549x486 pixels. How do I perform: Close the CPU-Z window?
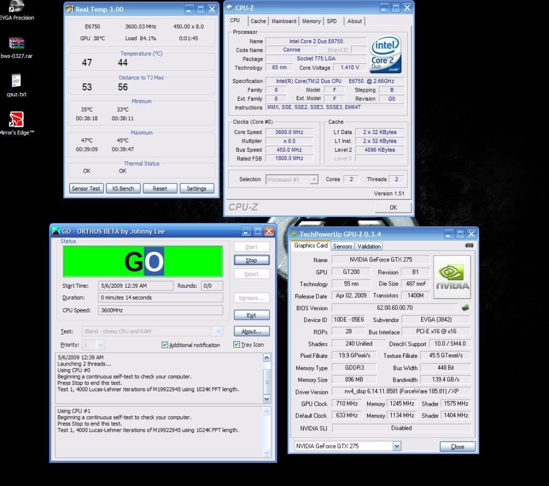(x=407, y=8)
